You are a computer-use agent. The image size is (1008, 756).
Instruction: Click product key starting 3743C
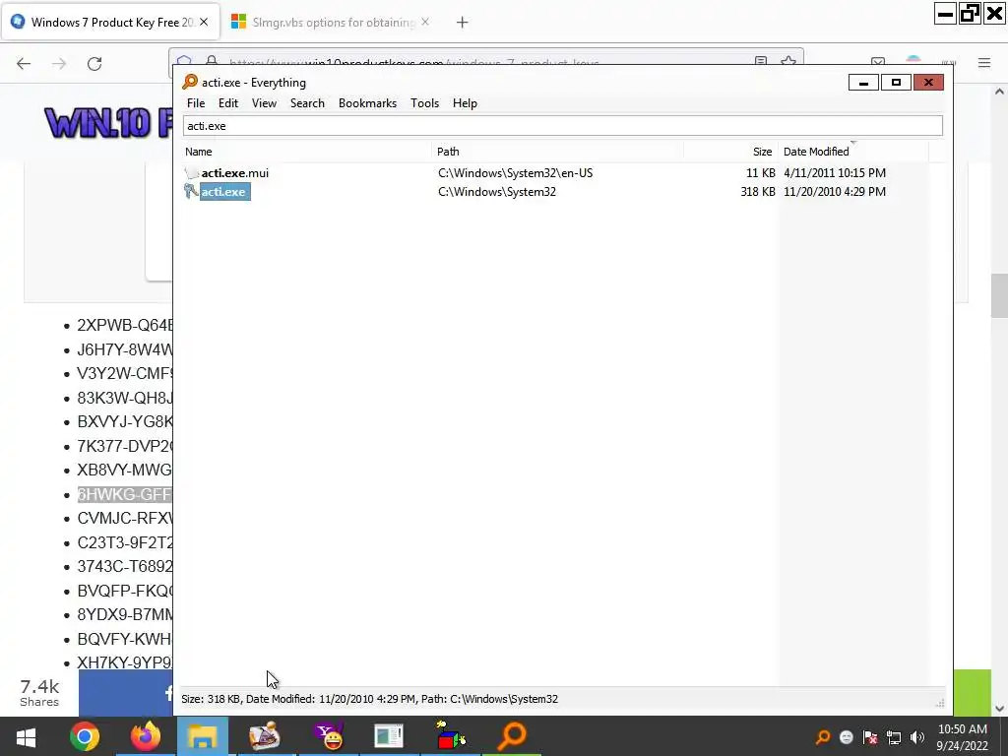(x=125, y=566)
